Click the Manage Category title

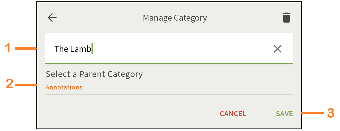click(175, 18)
